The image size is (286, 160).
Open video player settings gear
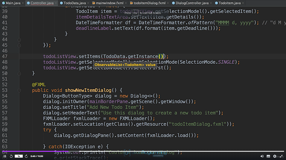pyautogui.click(x=275, y=156)
